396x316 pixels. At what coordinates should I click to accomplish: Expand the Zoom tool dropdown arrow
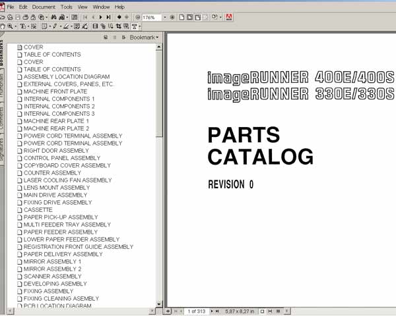point(15,26)
